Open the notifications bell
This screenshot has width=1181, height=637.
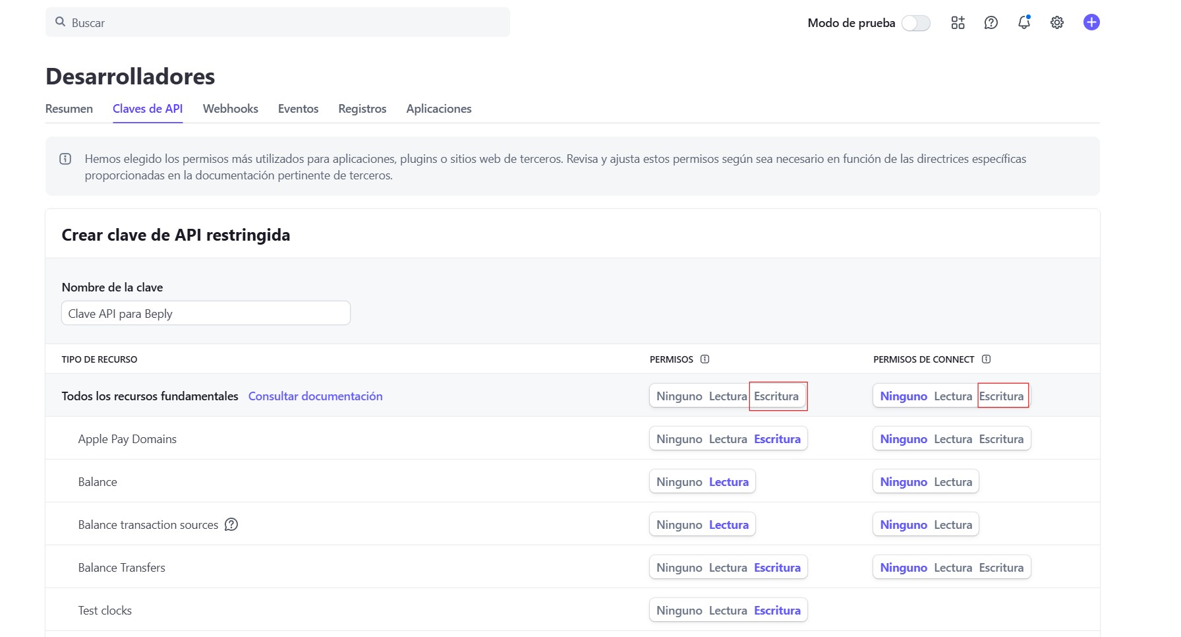(1024, 22)
